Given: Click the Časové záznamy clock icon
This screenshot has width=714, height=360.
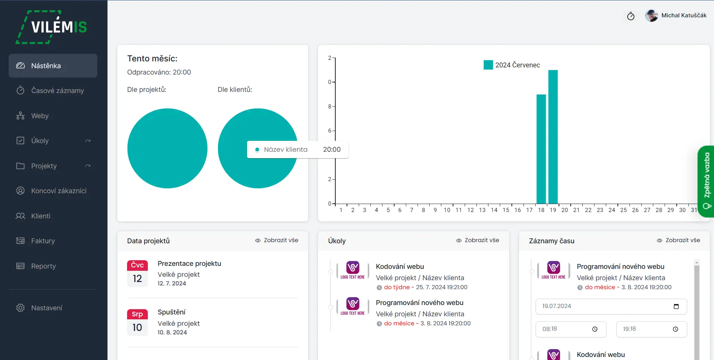Looking at the screenshot, I should click(20, 90).
